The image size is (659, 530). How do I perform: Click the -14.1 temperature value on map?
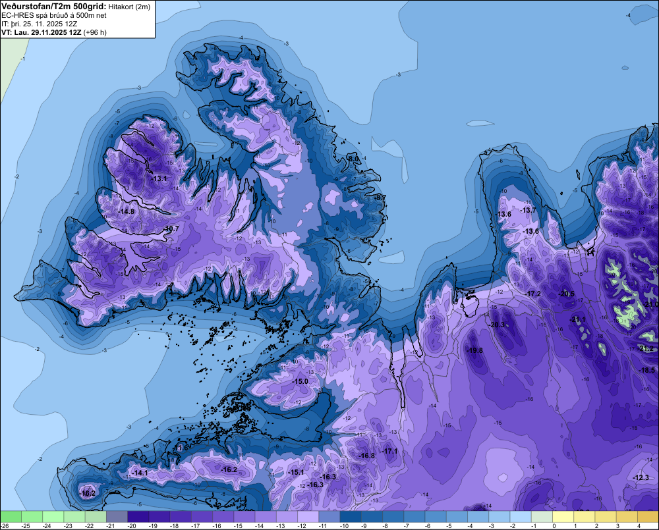coord(140,473)
